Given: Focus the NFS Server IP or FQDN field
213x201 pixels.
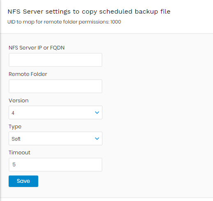Looking at the screenshot, I should coord(56,60).
